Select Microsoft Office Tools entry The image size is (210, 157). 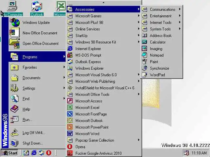point(103,95)
